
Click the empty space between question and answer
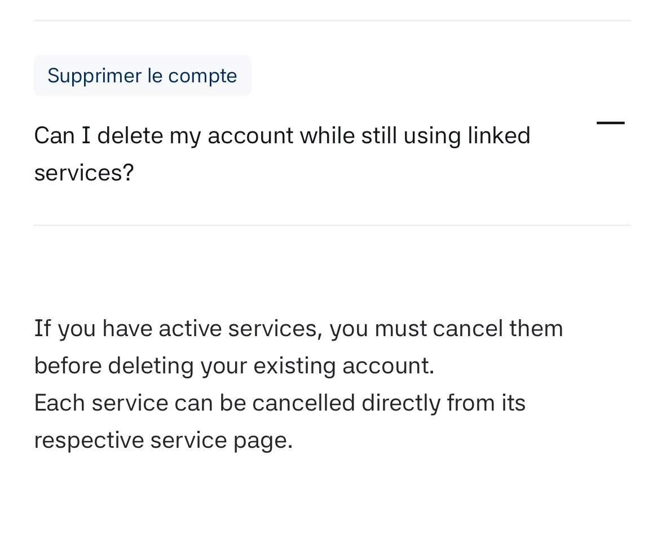[332, 271]
